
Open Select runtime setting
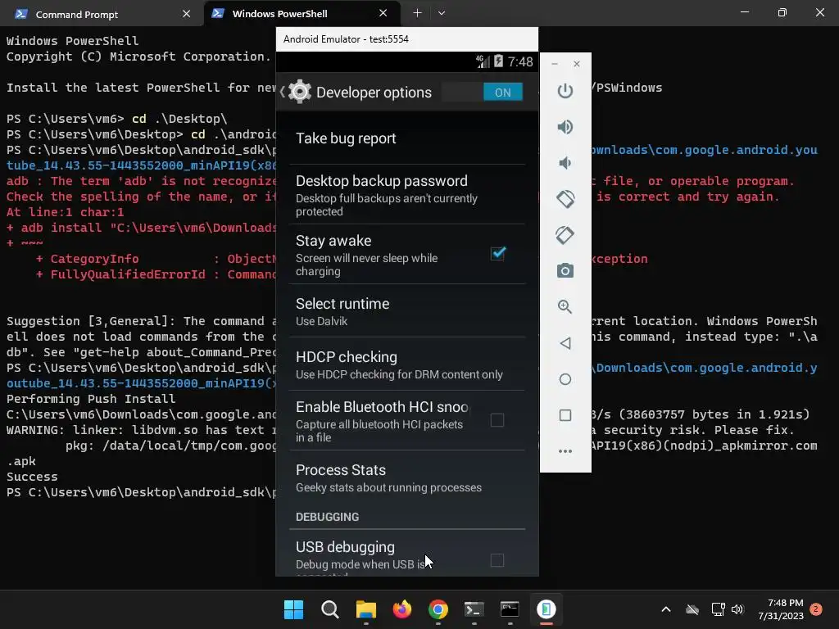(x=406, y=311)
